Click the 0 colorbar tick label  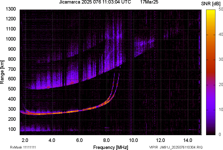[220, 134]
